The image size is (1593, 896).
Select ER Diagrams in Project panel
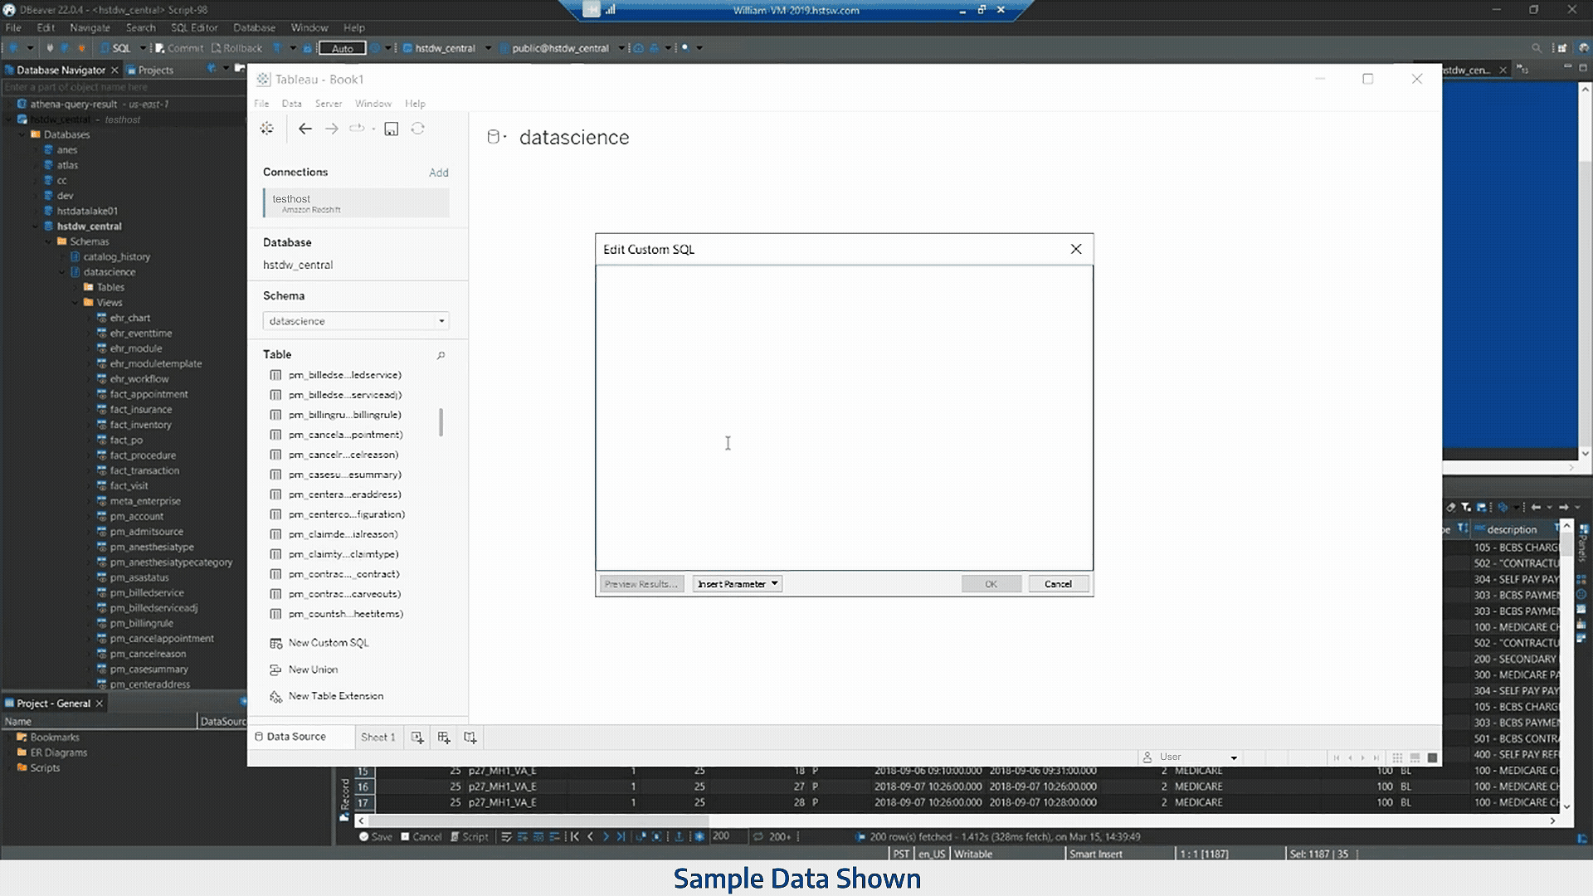pos(58,752)
